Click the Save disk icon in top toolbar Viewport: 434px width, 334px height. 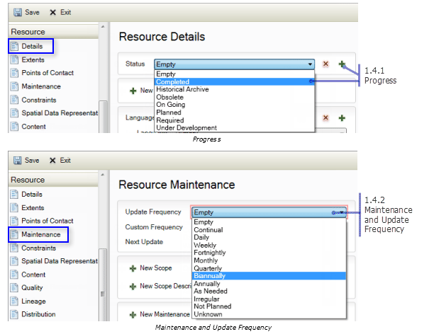pos(17,13)
